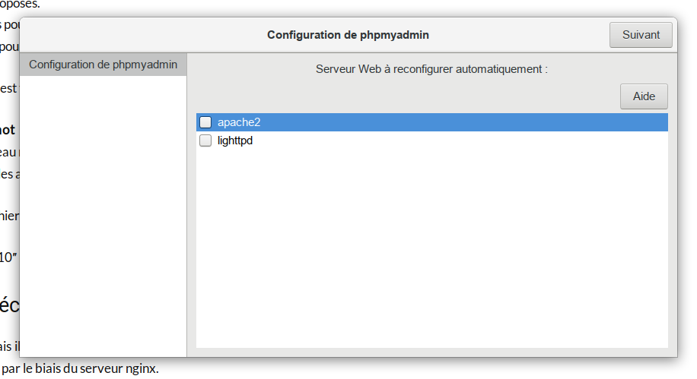Enable the apache2 checkbox
Image resolution: width=697 pixels, height=379 pixels.
pyautogui.click(x=205, y=122)
